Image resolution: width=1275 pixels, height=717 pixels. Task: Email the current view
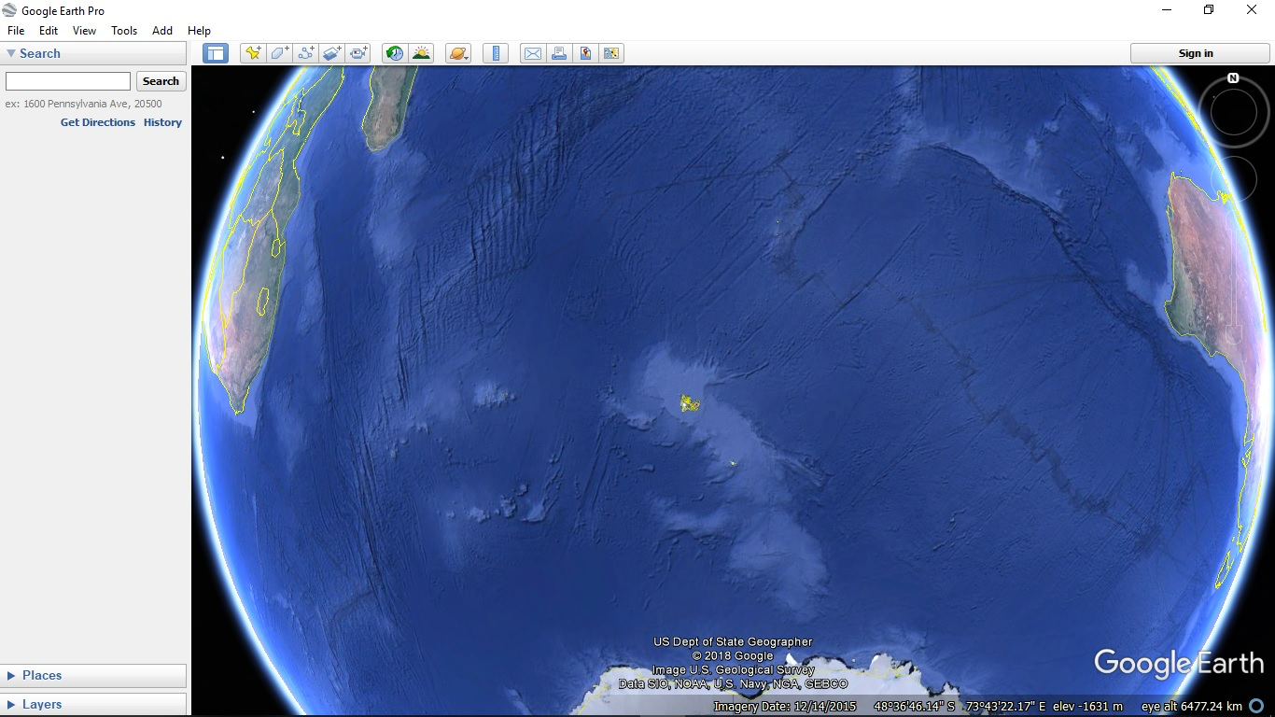[532, 53]
